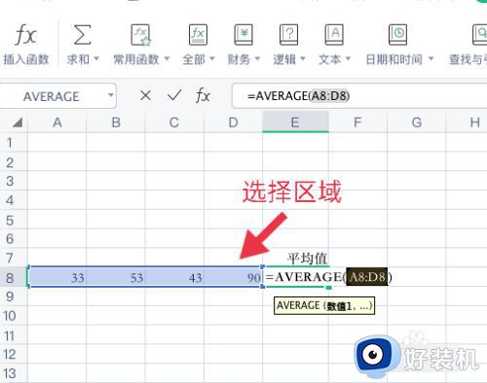Screen dimensions: 487x383
Task: Expand the 常用函数 dropdown arrow
Action: (167, 59)
